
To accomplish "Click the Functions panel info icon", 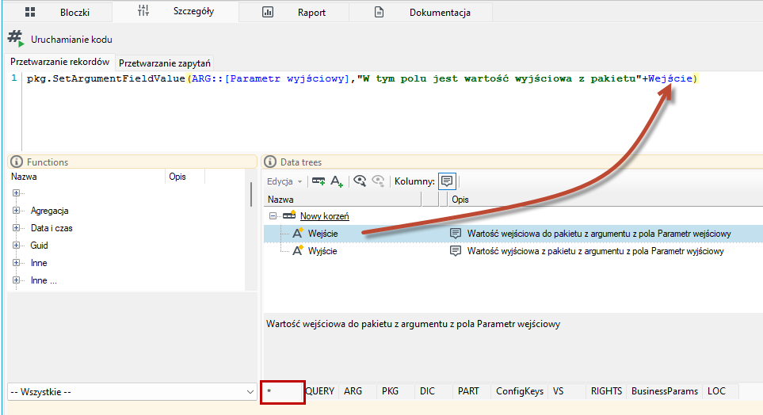I will coord(17,162).
